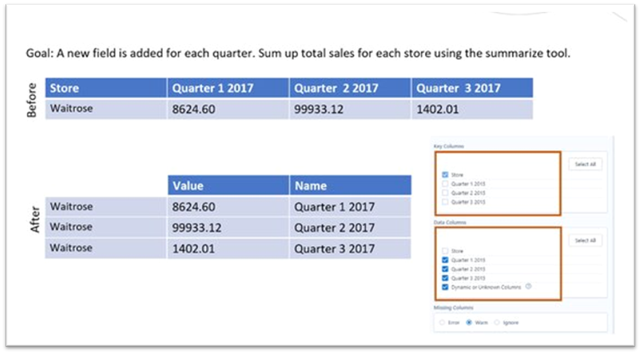Click the Value header in After table
The width and height of the screenshot is (641, 354).
pos(228,186)
